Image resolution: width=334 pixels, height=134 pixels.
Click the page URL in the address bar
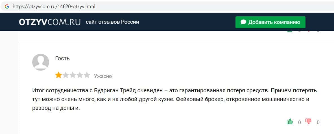click(54, 6)
